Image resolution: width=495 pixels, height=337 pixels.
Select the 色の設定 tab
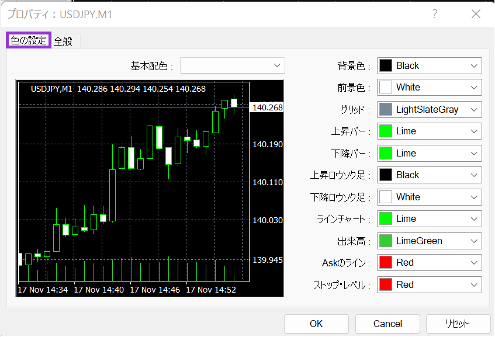[x=29, y=40]
